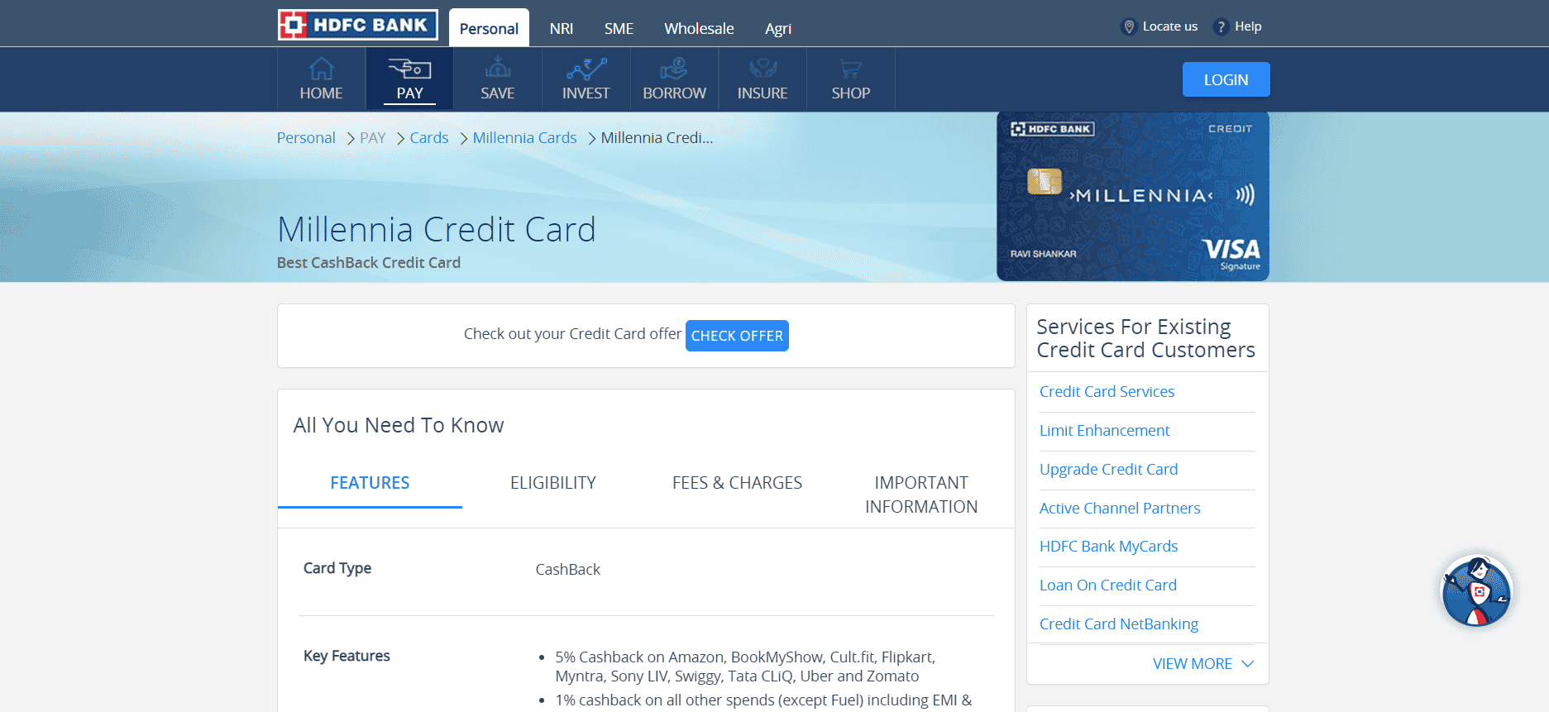Click the CHECK OFFER button
1549x712 pixels.
coord(737,336)
